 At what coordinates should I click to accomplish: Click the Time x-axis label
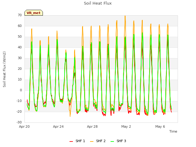coord(173,131)
